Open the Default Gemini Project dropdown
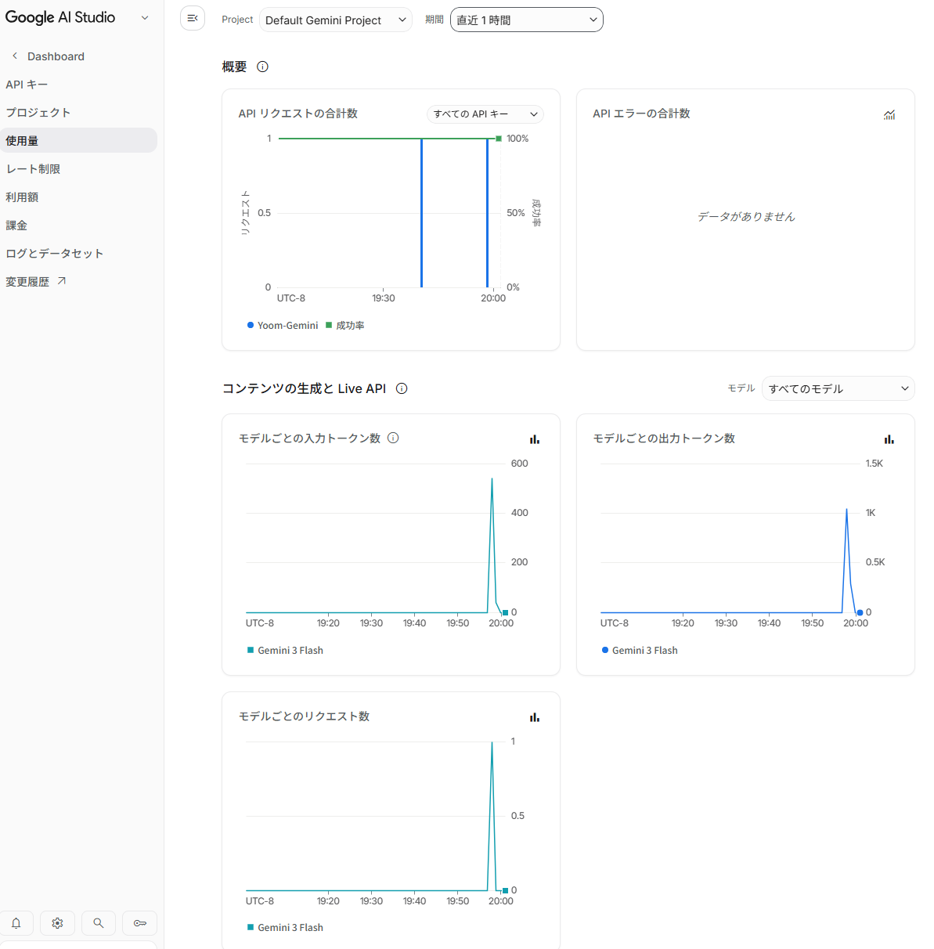This screenshot has width=934, height=949. click(336, 20)
